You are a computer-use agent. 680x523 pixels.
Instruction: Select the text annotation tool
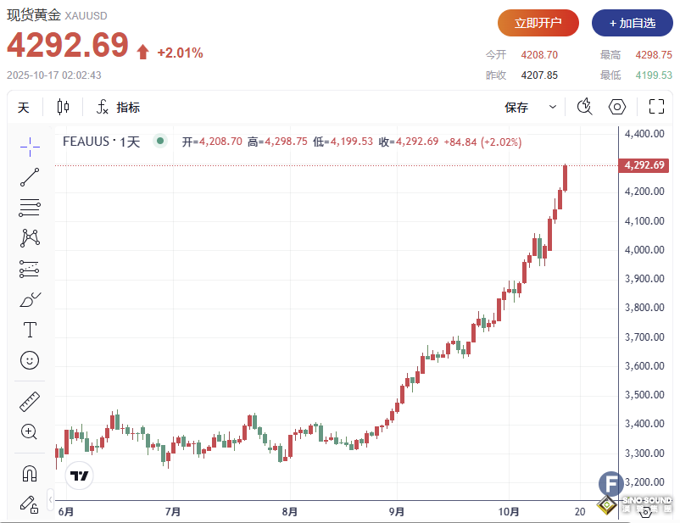coord(29,330)
